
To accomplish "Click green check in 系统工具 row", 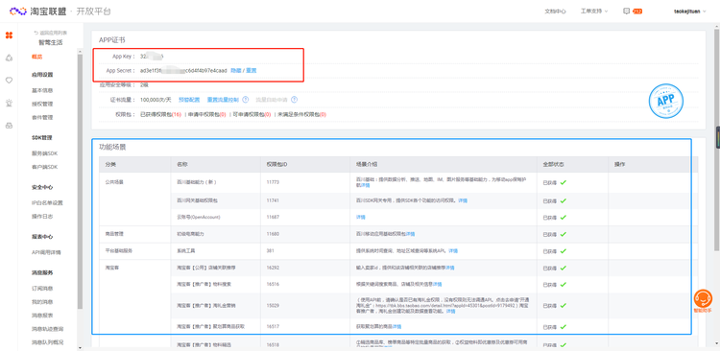I will 563,251.
